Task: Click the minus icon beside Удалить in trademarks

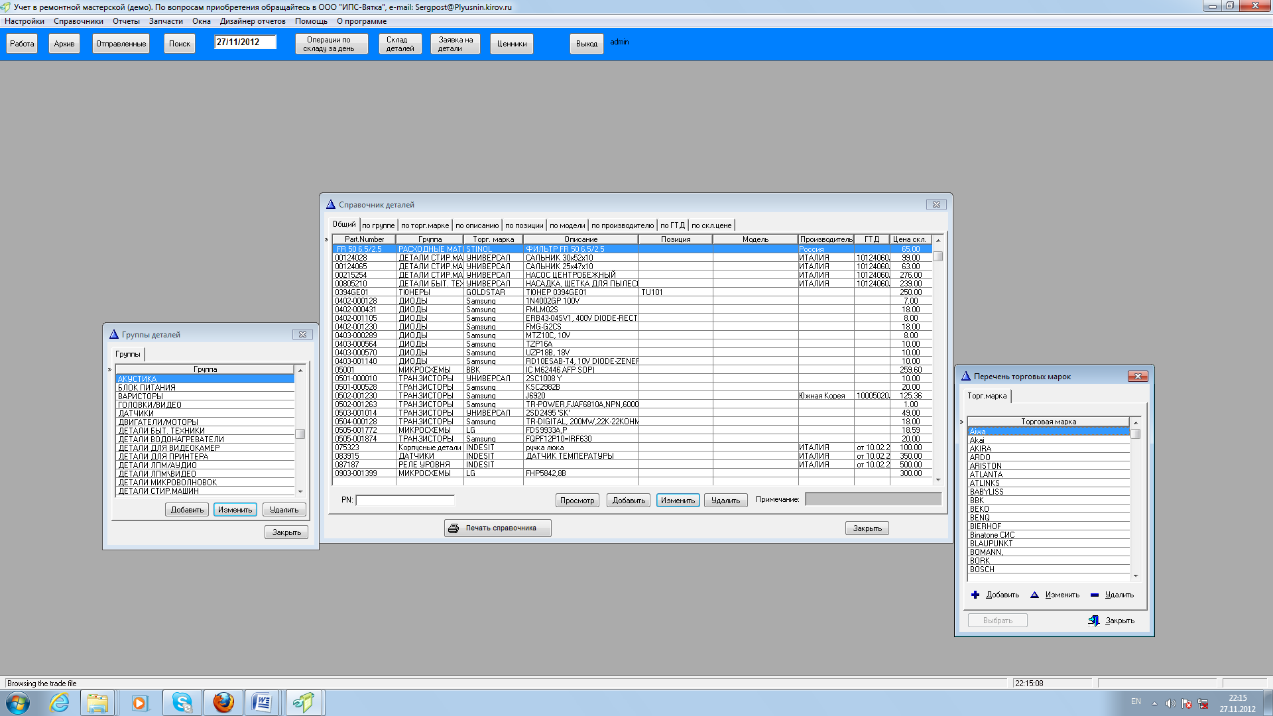Action: point(1095,595)
